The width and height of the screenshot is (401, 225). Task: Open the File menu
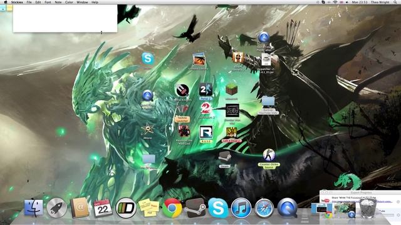(x=29, y=2)
